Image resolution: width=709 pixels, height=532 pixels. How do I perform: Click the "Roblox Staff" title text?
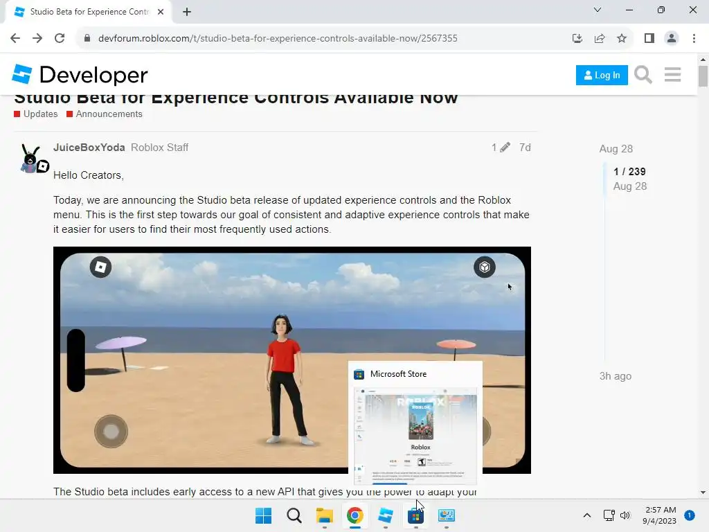coord(160,148)
